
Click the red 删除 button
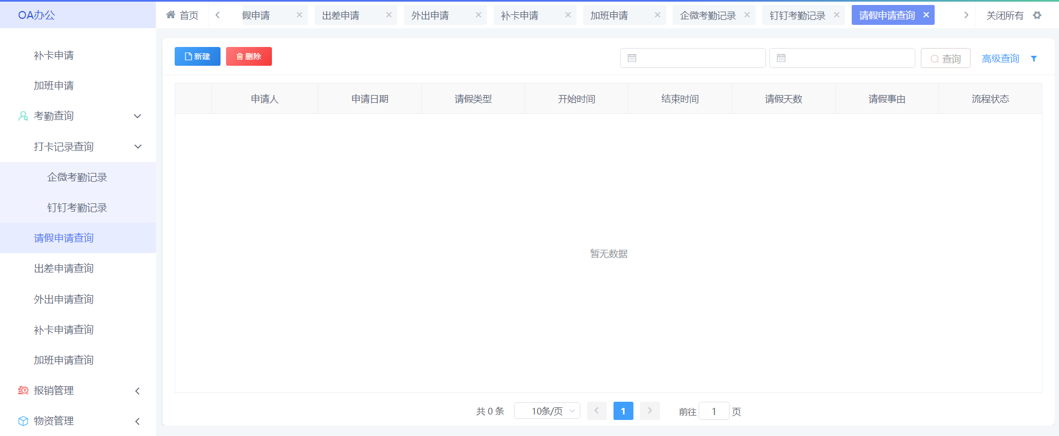[x=249, y=56]
